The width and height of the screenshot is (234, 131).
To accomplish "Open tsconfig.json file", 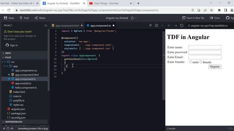I will coord(18,118).
